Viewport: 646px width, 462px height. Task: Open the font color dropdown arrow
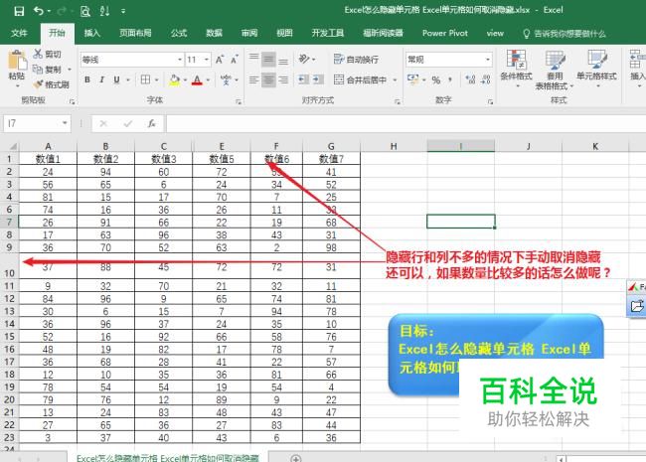[208, 79]
